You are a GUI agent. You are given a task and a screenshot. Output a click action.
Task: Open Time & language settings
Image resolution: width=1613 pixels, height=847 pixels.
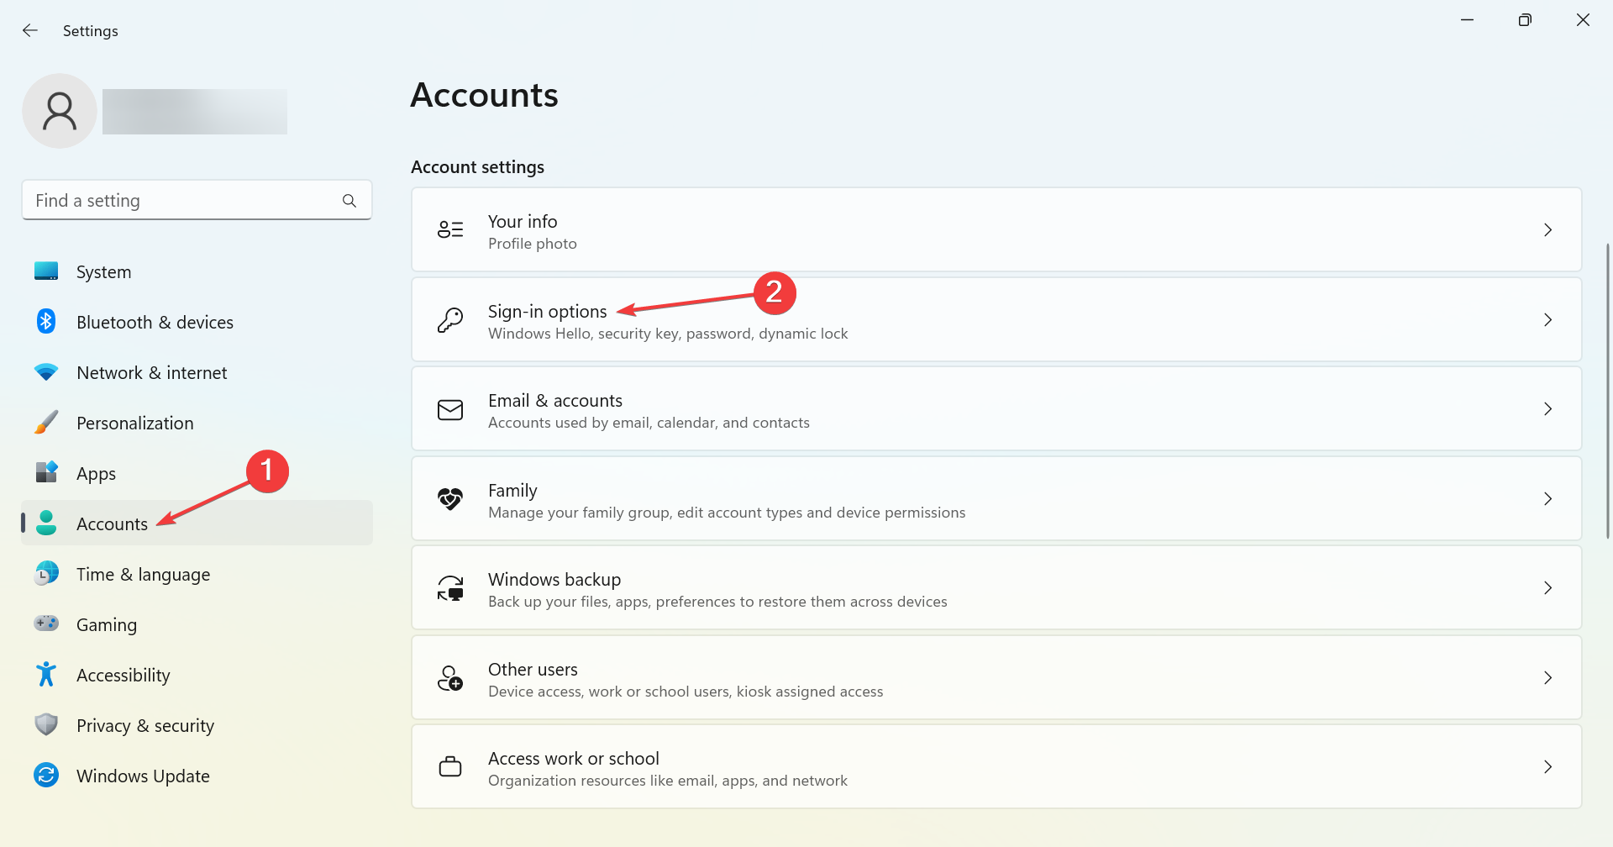tap(197, 574)
